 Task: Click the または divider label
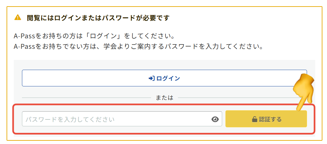pyautogui.click(x=164, y=98)
